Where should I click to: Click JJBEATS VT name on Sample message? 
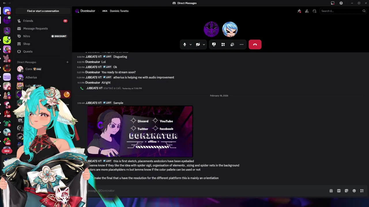click(93, 103)
